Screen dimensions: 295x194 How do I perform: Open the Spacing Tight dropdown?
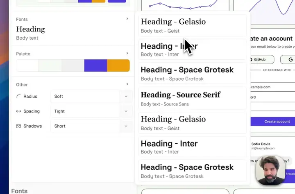[x=91, y=111]
